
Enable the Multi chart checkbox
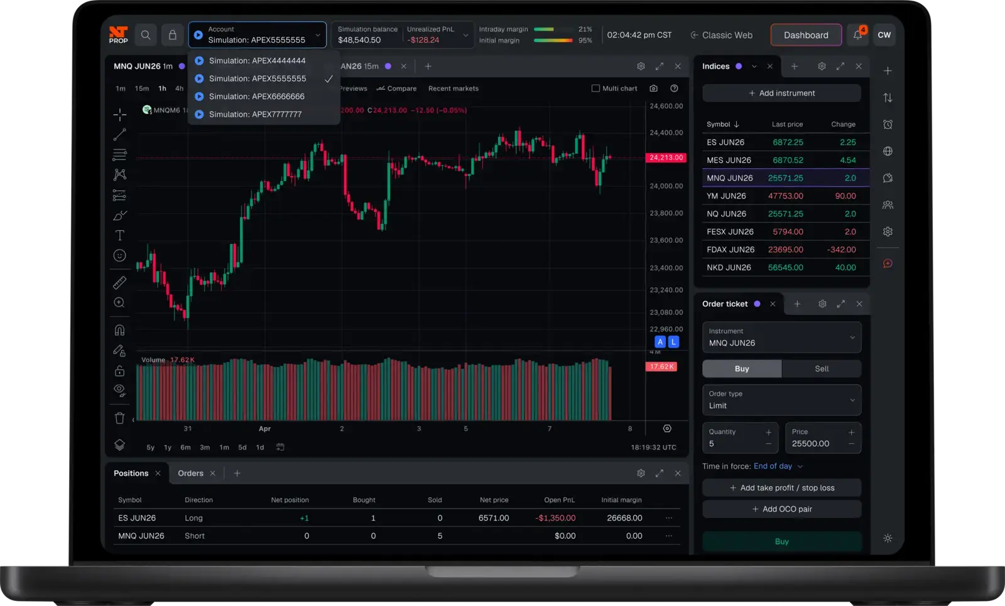pos(595,89)
